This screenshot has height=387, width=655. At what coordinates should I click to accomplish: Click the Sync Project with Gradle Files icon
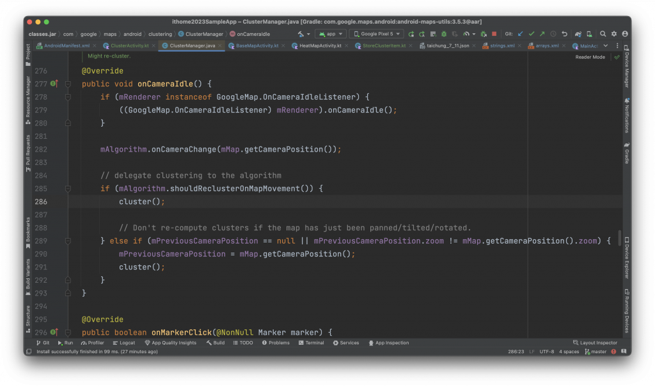[578, 34]
